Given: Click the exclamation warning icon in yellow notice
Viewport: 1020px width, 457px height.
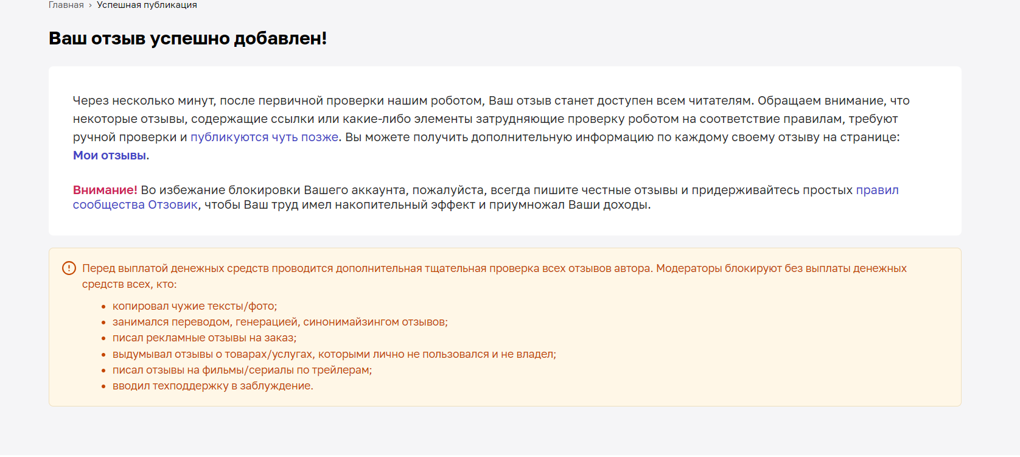Looking at the screenshot, I should tap(69, 268).
